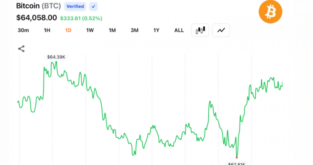The width and height of the screenshot is (313, 165).
Task: Open the share chart icon
Action: pos(21,49)
